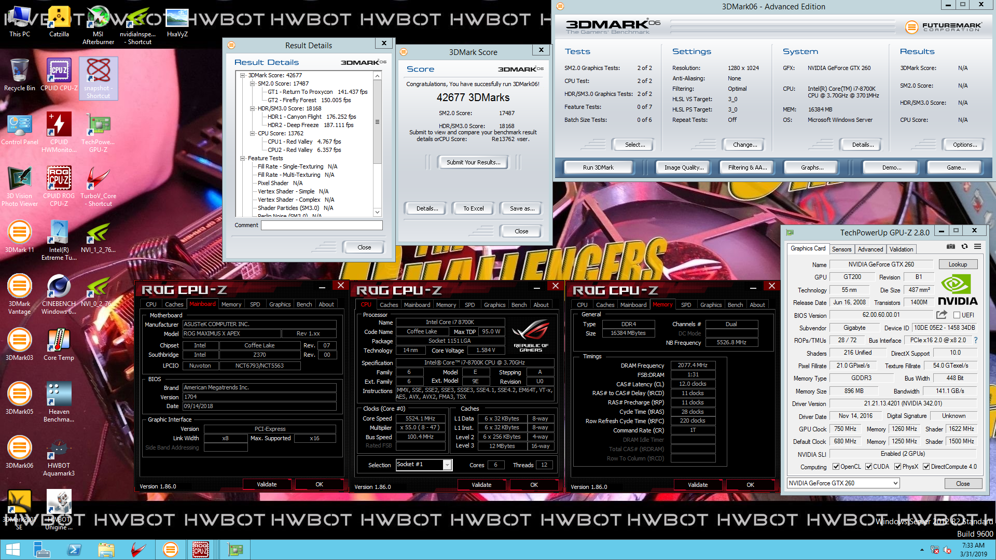Click the clock showing 7:33 AM

tap(973, 545)
